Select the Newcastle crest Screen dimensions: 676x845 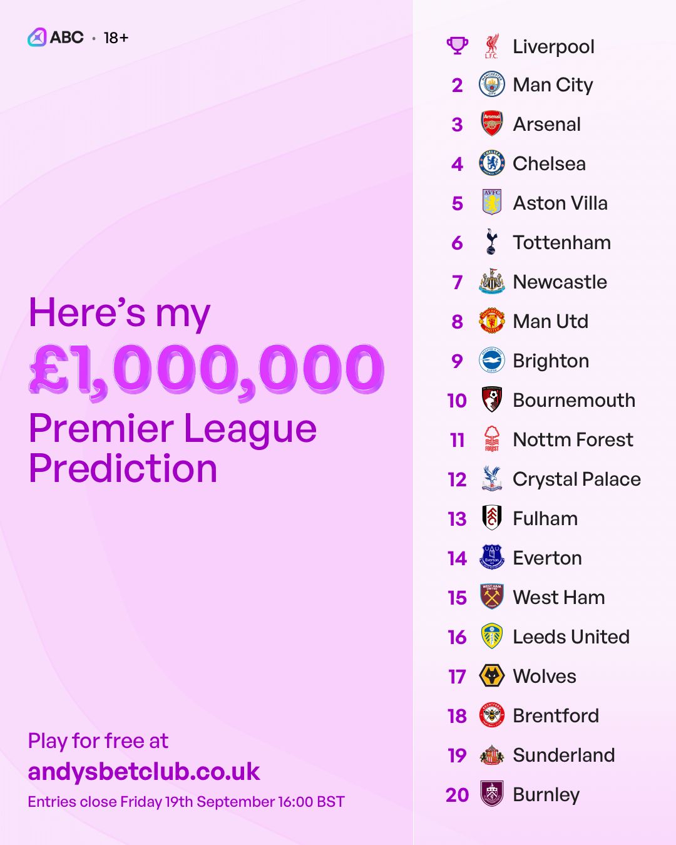coord(492,282)
